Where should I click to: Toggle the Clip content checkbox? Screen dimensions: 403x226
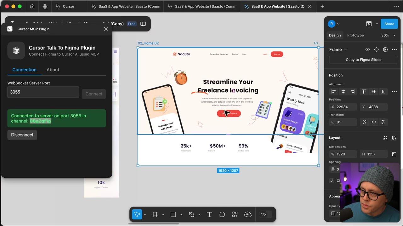pos(332,180)
